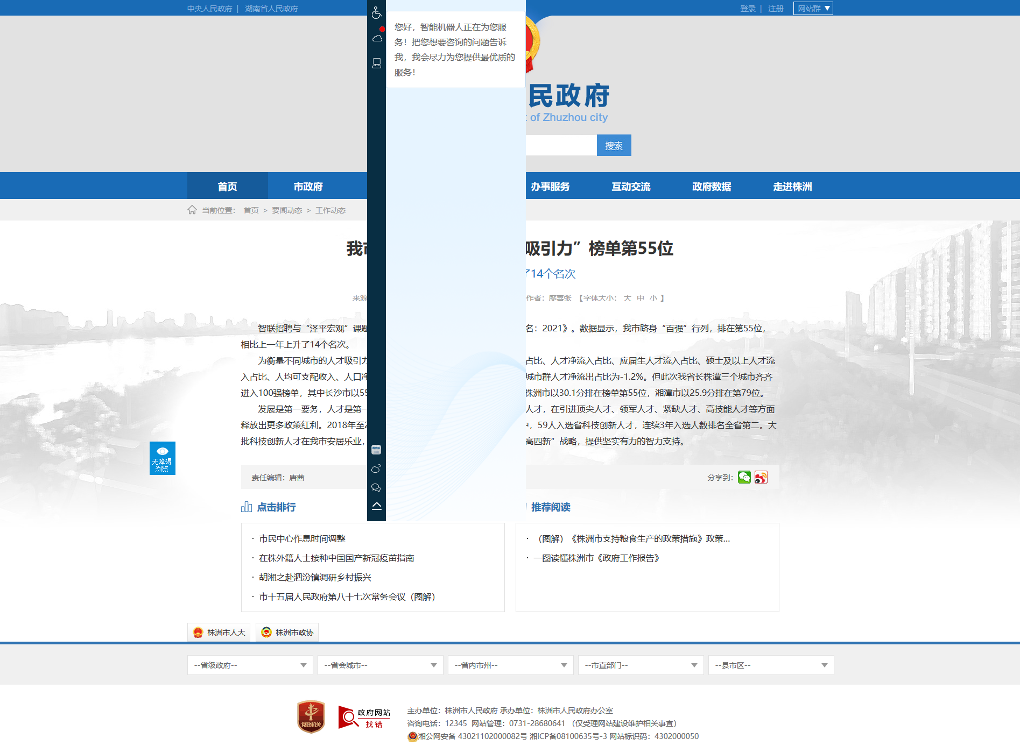The width and height of the screenshot is (1020, 753).
Task: Set font size to 小 (small)
Action: click(x=653, y=298)
